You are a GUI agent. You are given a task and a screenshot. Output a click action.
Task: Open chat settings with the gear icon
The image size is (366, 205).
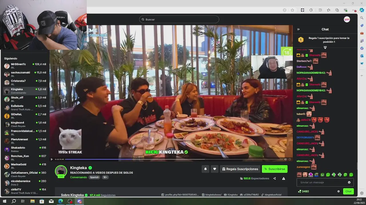339,191
